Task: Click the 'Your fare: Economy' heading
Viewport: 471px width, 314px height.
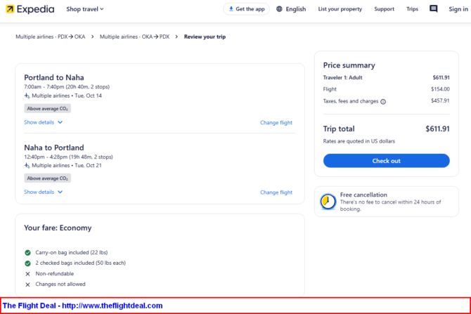Action: click(58, 228)
